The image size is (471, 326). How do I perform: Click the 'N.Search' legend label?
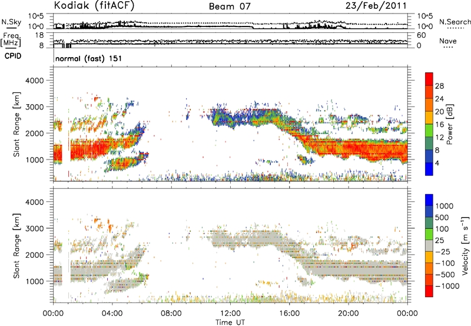455,22
